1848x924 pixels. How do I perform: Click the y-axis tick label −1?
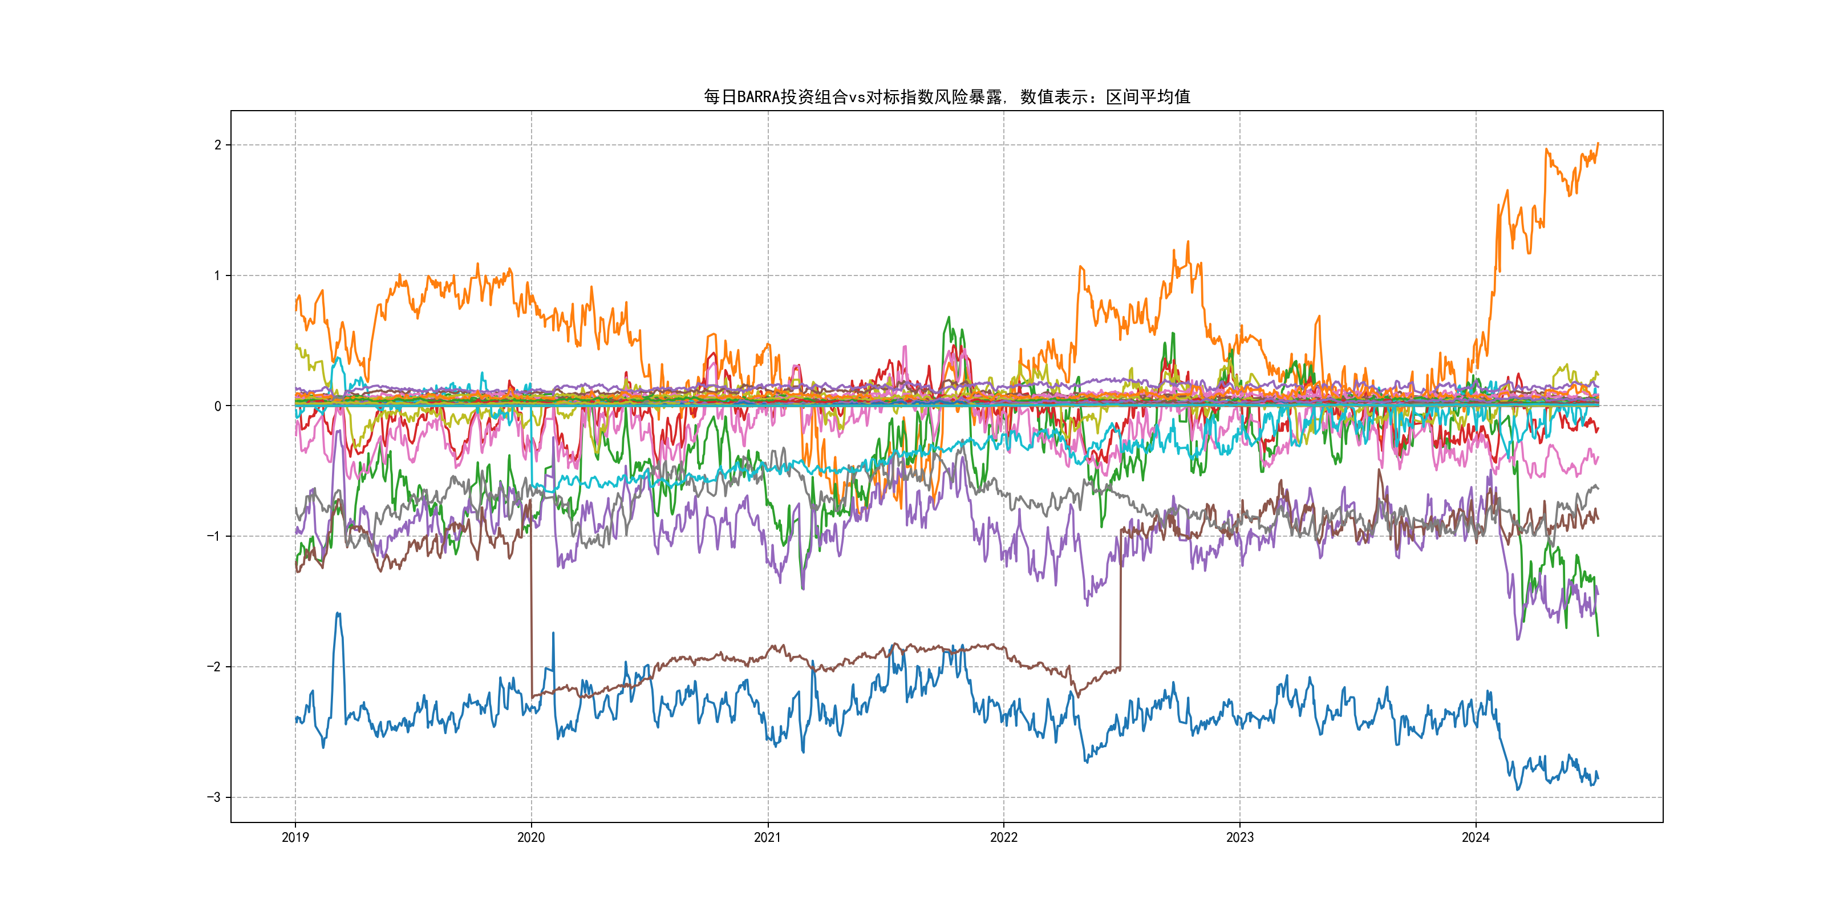(214, 537)
